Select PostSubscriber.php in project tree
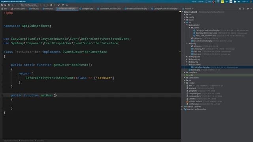 tap(201, 67)
